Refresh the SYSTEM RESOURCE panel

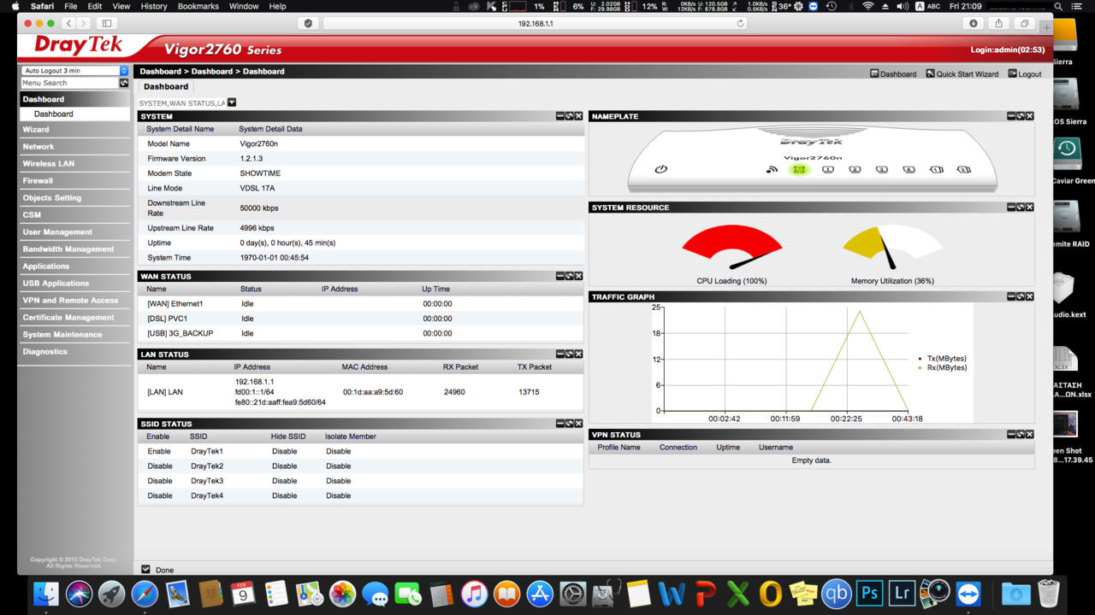[x=1021, y=208]
